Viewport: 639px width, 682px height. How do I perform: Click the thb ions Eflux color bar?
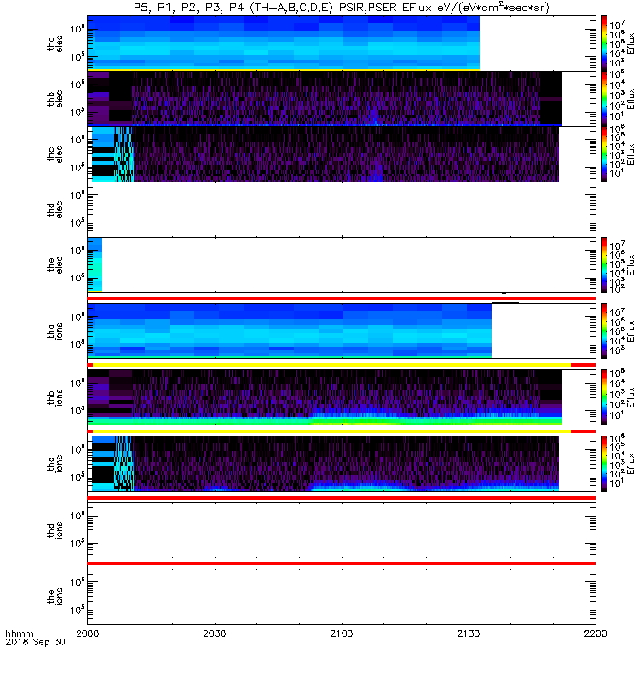(x=604, y=397)
